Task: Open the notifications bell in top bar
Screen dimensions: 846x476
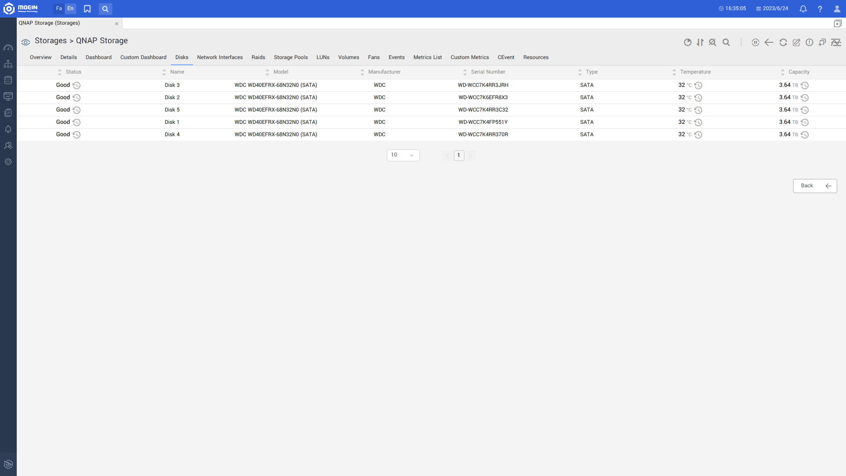Action: coord(803,9)
